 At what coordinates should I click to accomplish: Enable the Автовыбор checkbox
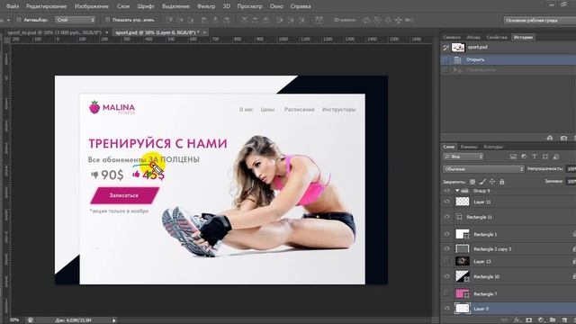click(x=19, y=20)
